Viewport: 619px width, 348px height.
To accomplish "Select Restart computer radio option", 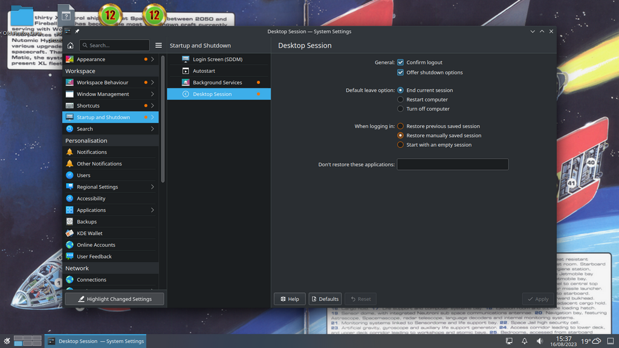I will click(x=400, y=100).
